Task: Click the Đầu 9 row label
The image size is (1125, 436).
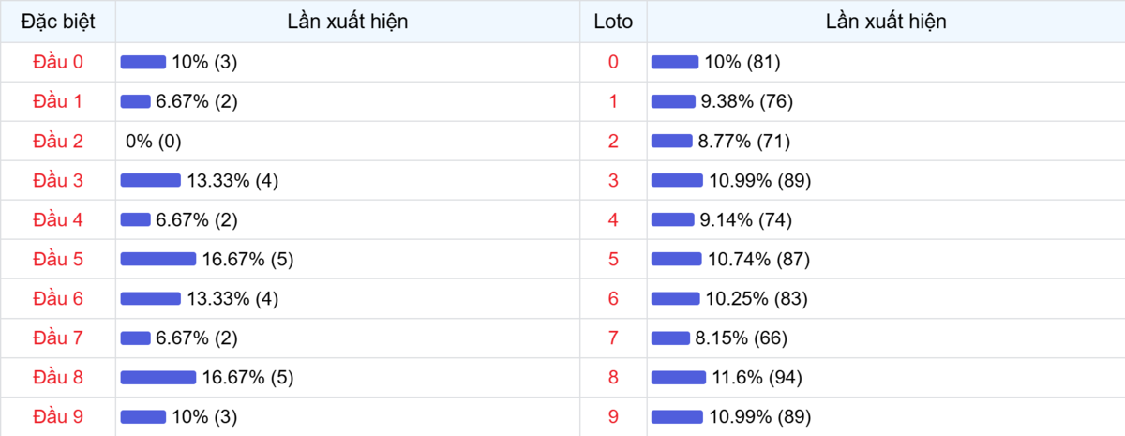Action: tap(58, 416)
